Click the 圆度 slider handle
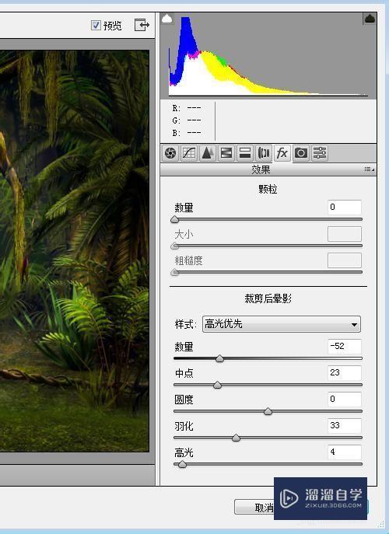 pos(268,411)
